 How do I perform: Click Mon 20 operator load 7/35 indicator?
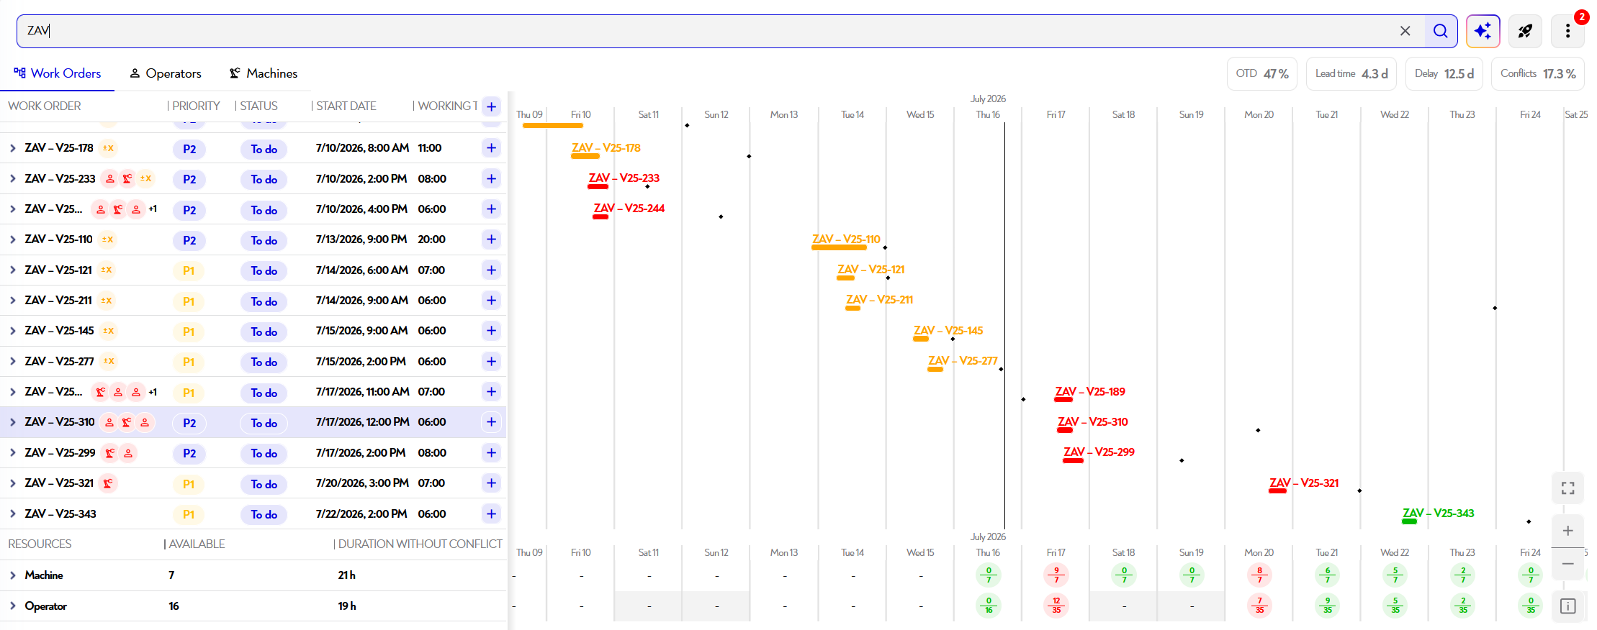[x=1259, y=606]
